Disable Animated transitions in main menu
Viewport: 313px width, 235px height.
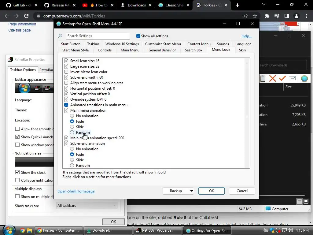[x=66, y=105]
